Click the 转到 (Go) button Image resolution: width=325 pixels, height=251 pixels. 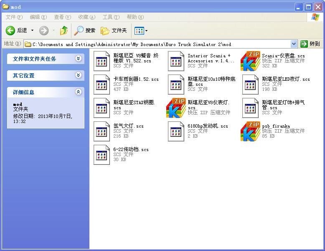[311, 44]
